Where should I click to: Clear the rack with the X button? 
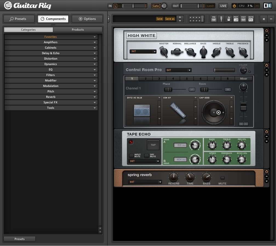coord(264,19)
